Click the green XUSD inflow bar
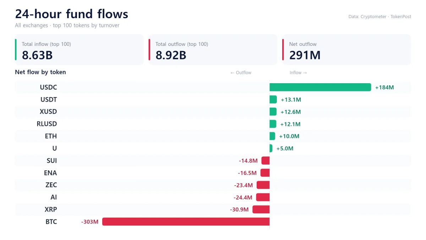 pyautogui.click(x=273, y=112)
